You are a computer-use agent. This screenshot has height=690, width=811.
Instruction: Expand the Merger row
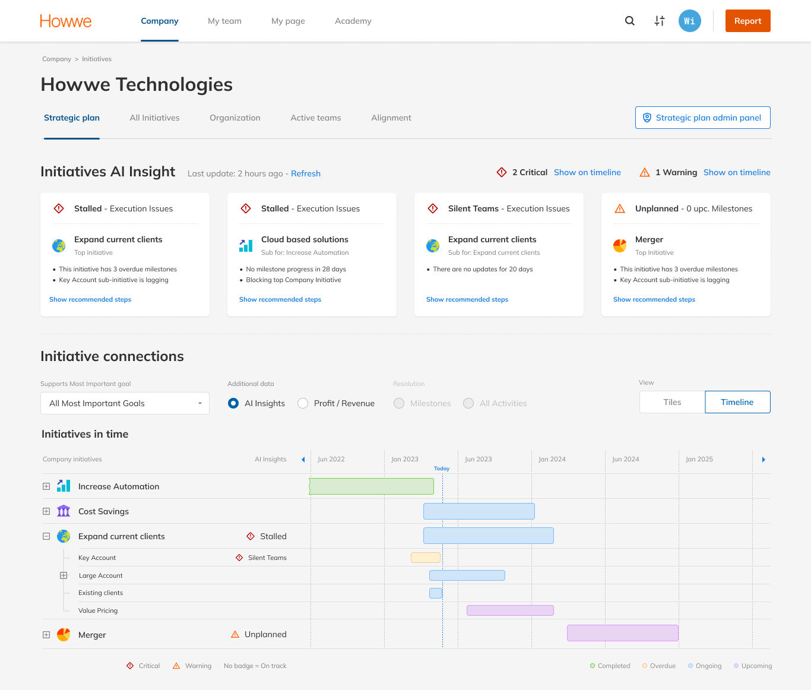(x=46, y=635)
